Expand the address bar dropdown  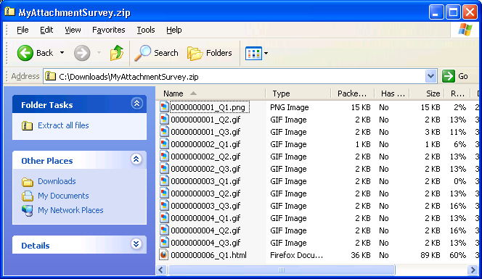pos(430,76)
